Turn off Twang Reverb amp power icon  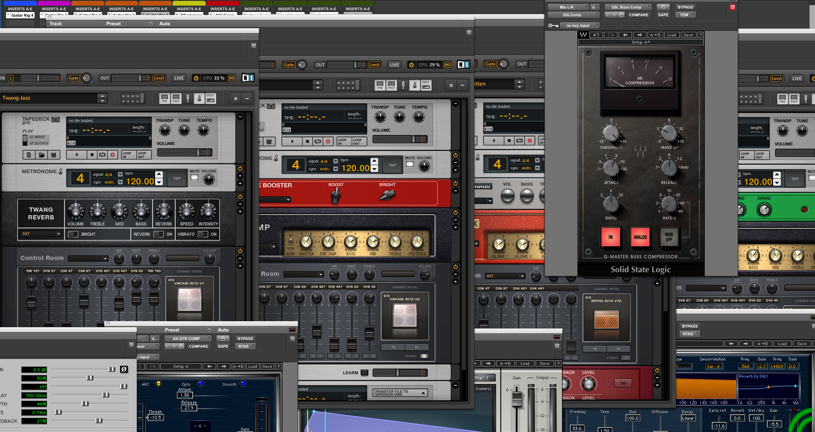240,197
